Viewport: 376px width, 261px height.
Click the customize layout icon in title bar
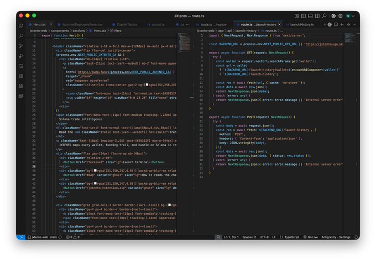(296, 16)
